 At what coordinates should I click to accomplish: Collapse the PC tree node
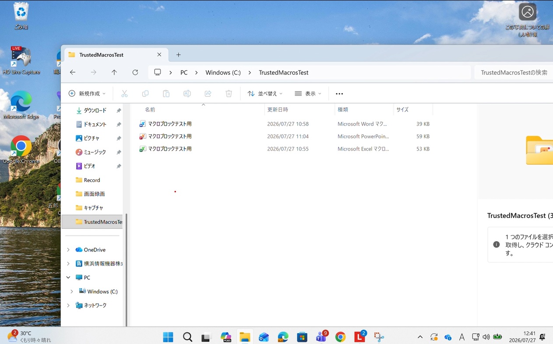pos(68,277)
